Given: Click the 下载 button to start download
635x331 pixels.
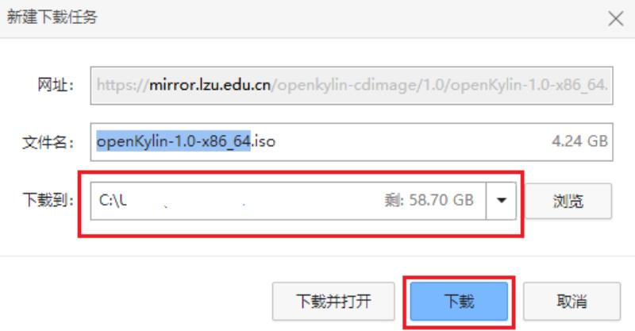Looking at the screenshot, I should tap(459, 302).
